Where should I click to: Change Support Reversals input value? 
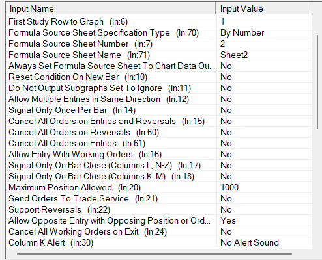pos(264,209)
